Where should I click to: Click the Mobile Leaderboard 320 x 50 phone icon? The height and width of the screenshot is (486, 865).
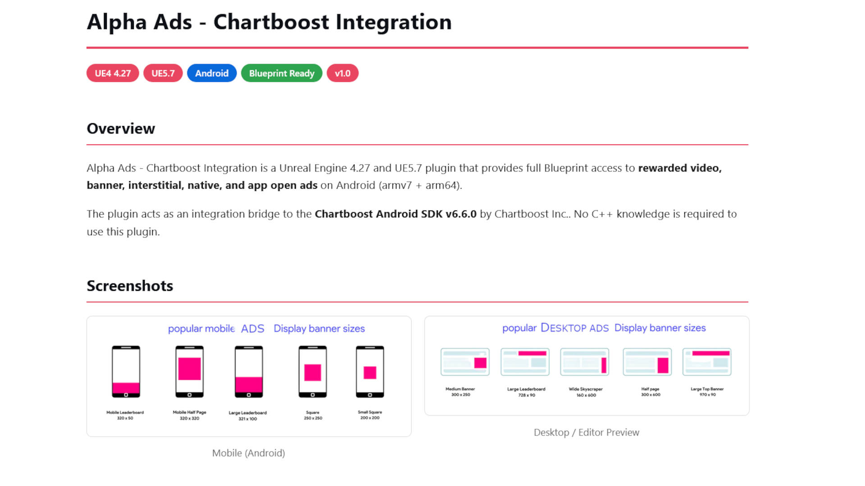[x=126, y=372]
